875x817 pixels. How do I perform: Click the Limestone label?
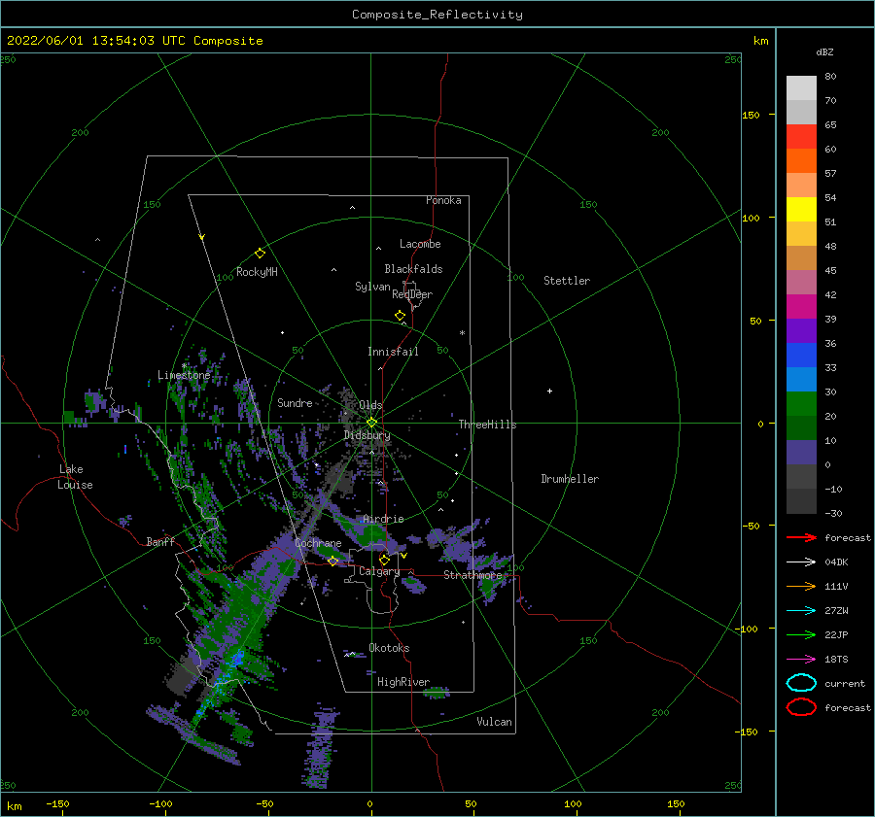(x=184, y=375)
